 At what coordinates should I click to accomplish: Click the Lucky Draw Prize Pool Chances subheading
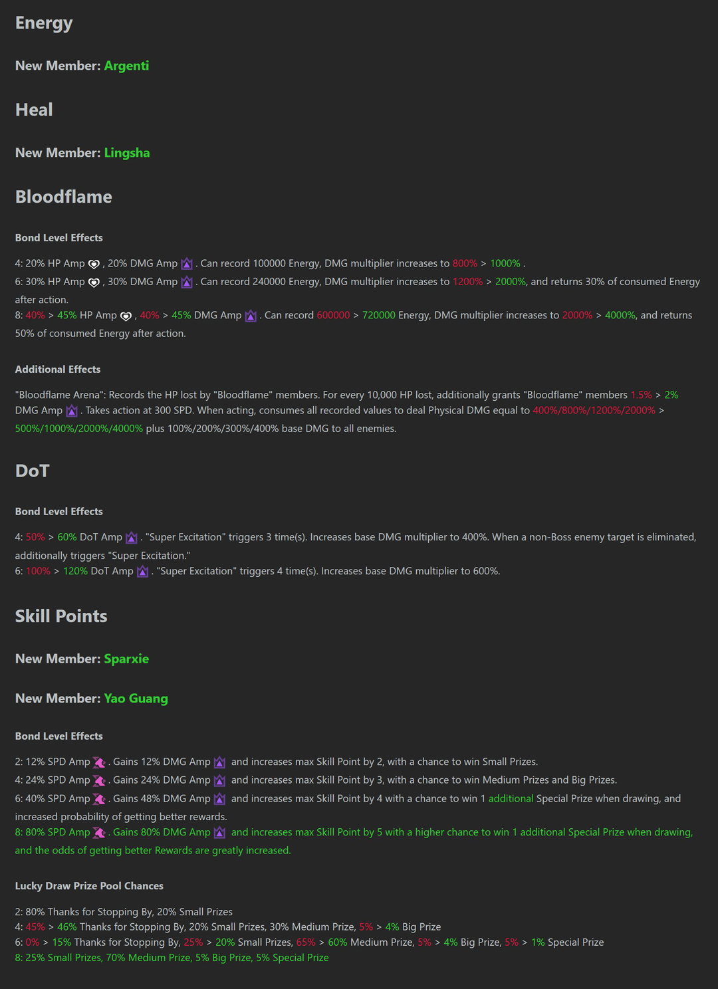[89, 886]
